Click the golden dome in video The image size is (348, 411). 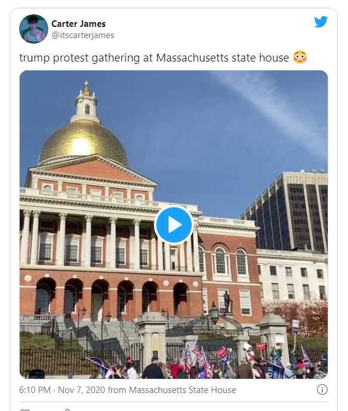(84, 143)
